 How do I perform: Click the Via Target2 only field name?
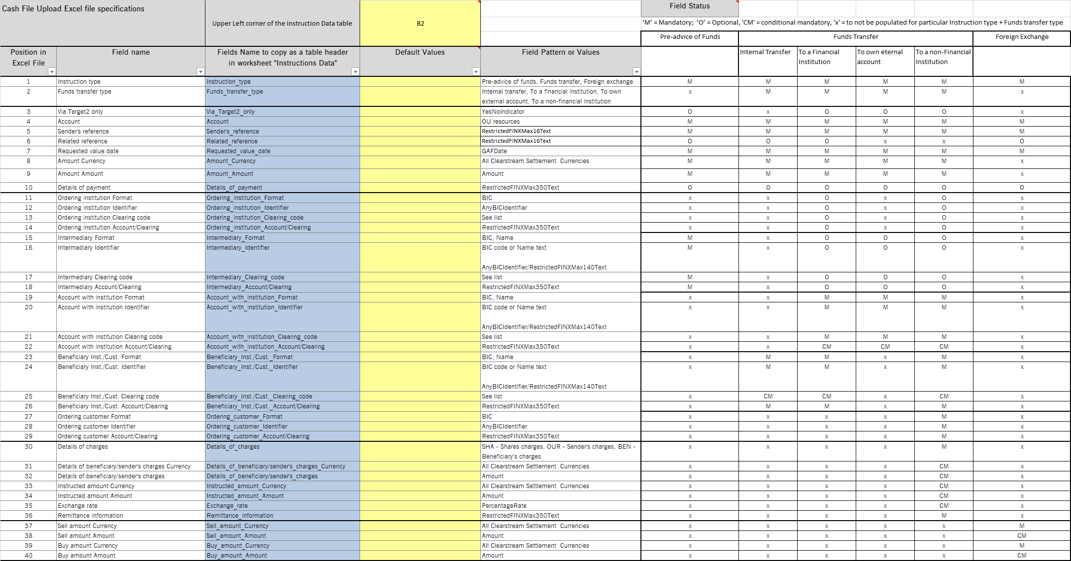pos(131,112)
